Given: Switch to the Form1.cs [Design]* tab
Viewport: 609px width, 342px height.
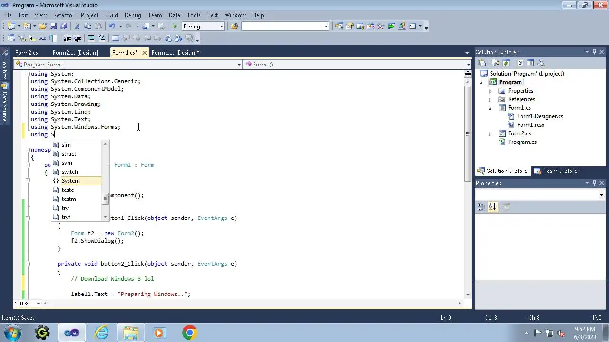Looking at the screenshot, I should [x=176, y=53].
